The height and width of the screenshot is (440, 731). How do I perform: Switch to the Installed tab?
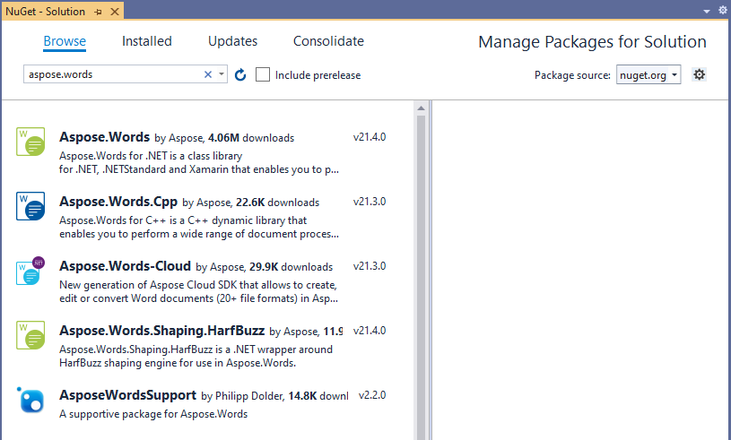point(147,41)
